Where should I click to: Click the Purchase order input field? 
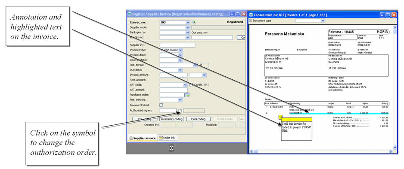pyautogui.click(x=172, y=95)
